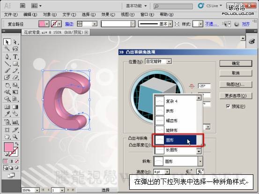Image resolution: width=259 pixels, height=194 pixels.
Task: Select the Eraser tool
Action: (x=15, y=77)
